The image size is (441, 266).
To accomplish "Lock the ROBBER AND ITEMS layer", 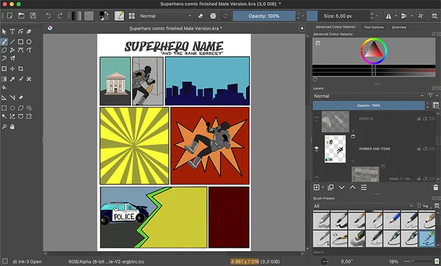I will [x=419, y=149].
